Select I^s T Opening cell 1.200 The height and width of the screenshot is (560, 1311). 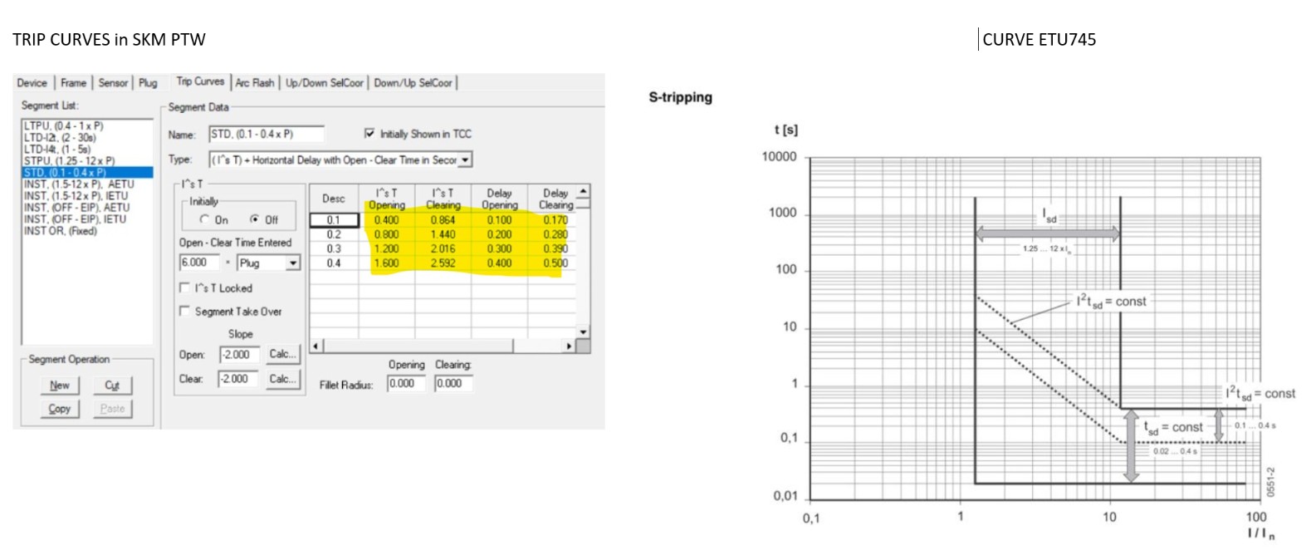(x=387, y=248)
